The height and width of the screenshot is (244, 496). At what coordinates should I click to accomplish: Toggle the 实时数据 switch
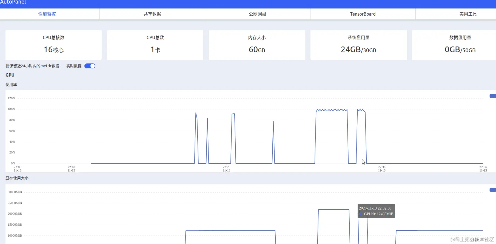point(90,66)
